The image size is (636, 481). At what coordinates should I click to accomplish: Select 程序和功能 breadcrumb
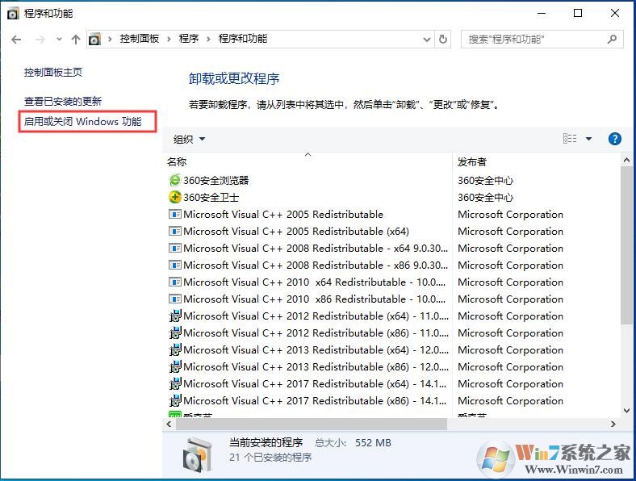coord(243,39)
